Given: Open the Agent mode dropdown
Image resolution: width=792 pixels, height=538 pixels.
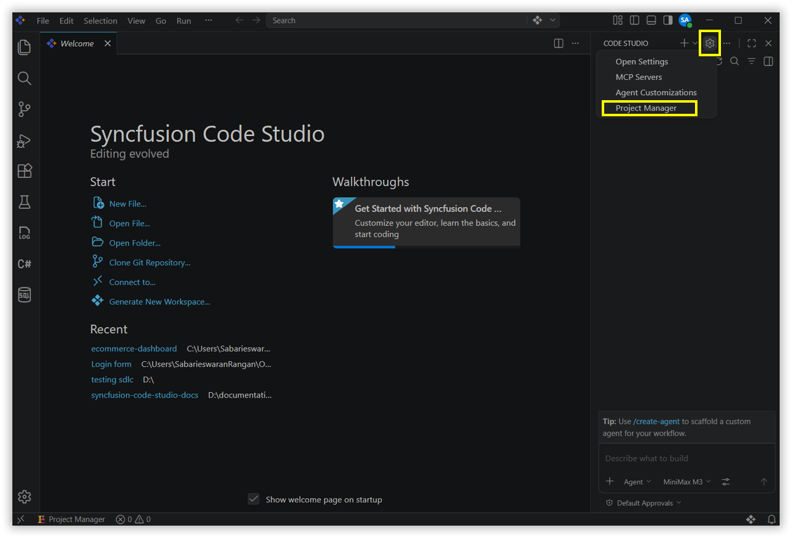Looking at the screenshot, I should click(638, 482).
